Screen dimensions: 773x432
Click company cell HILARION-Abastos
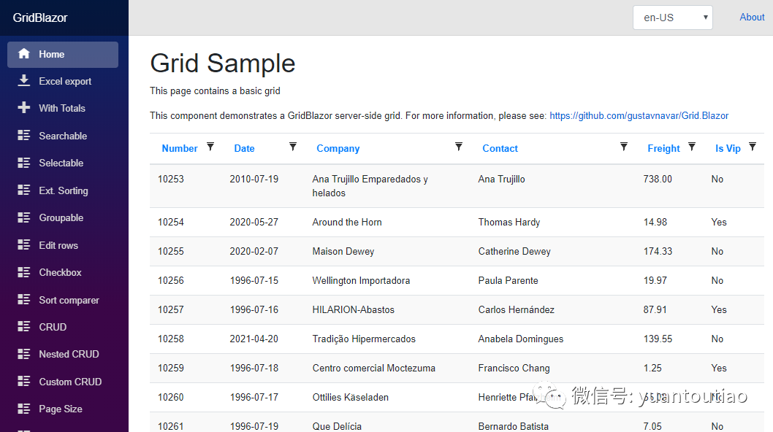pos(353,310)
